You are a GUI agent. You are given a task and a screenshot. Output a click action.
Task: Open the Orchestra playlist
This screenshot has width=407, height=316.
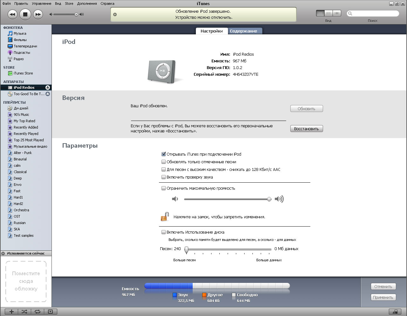[x=21, y=210]
